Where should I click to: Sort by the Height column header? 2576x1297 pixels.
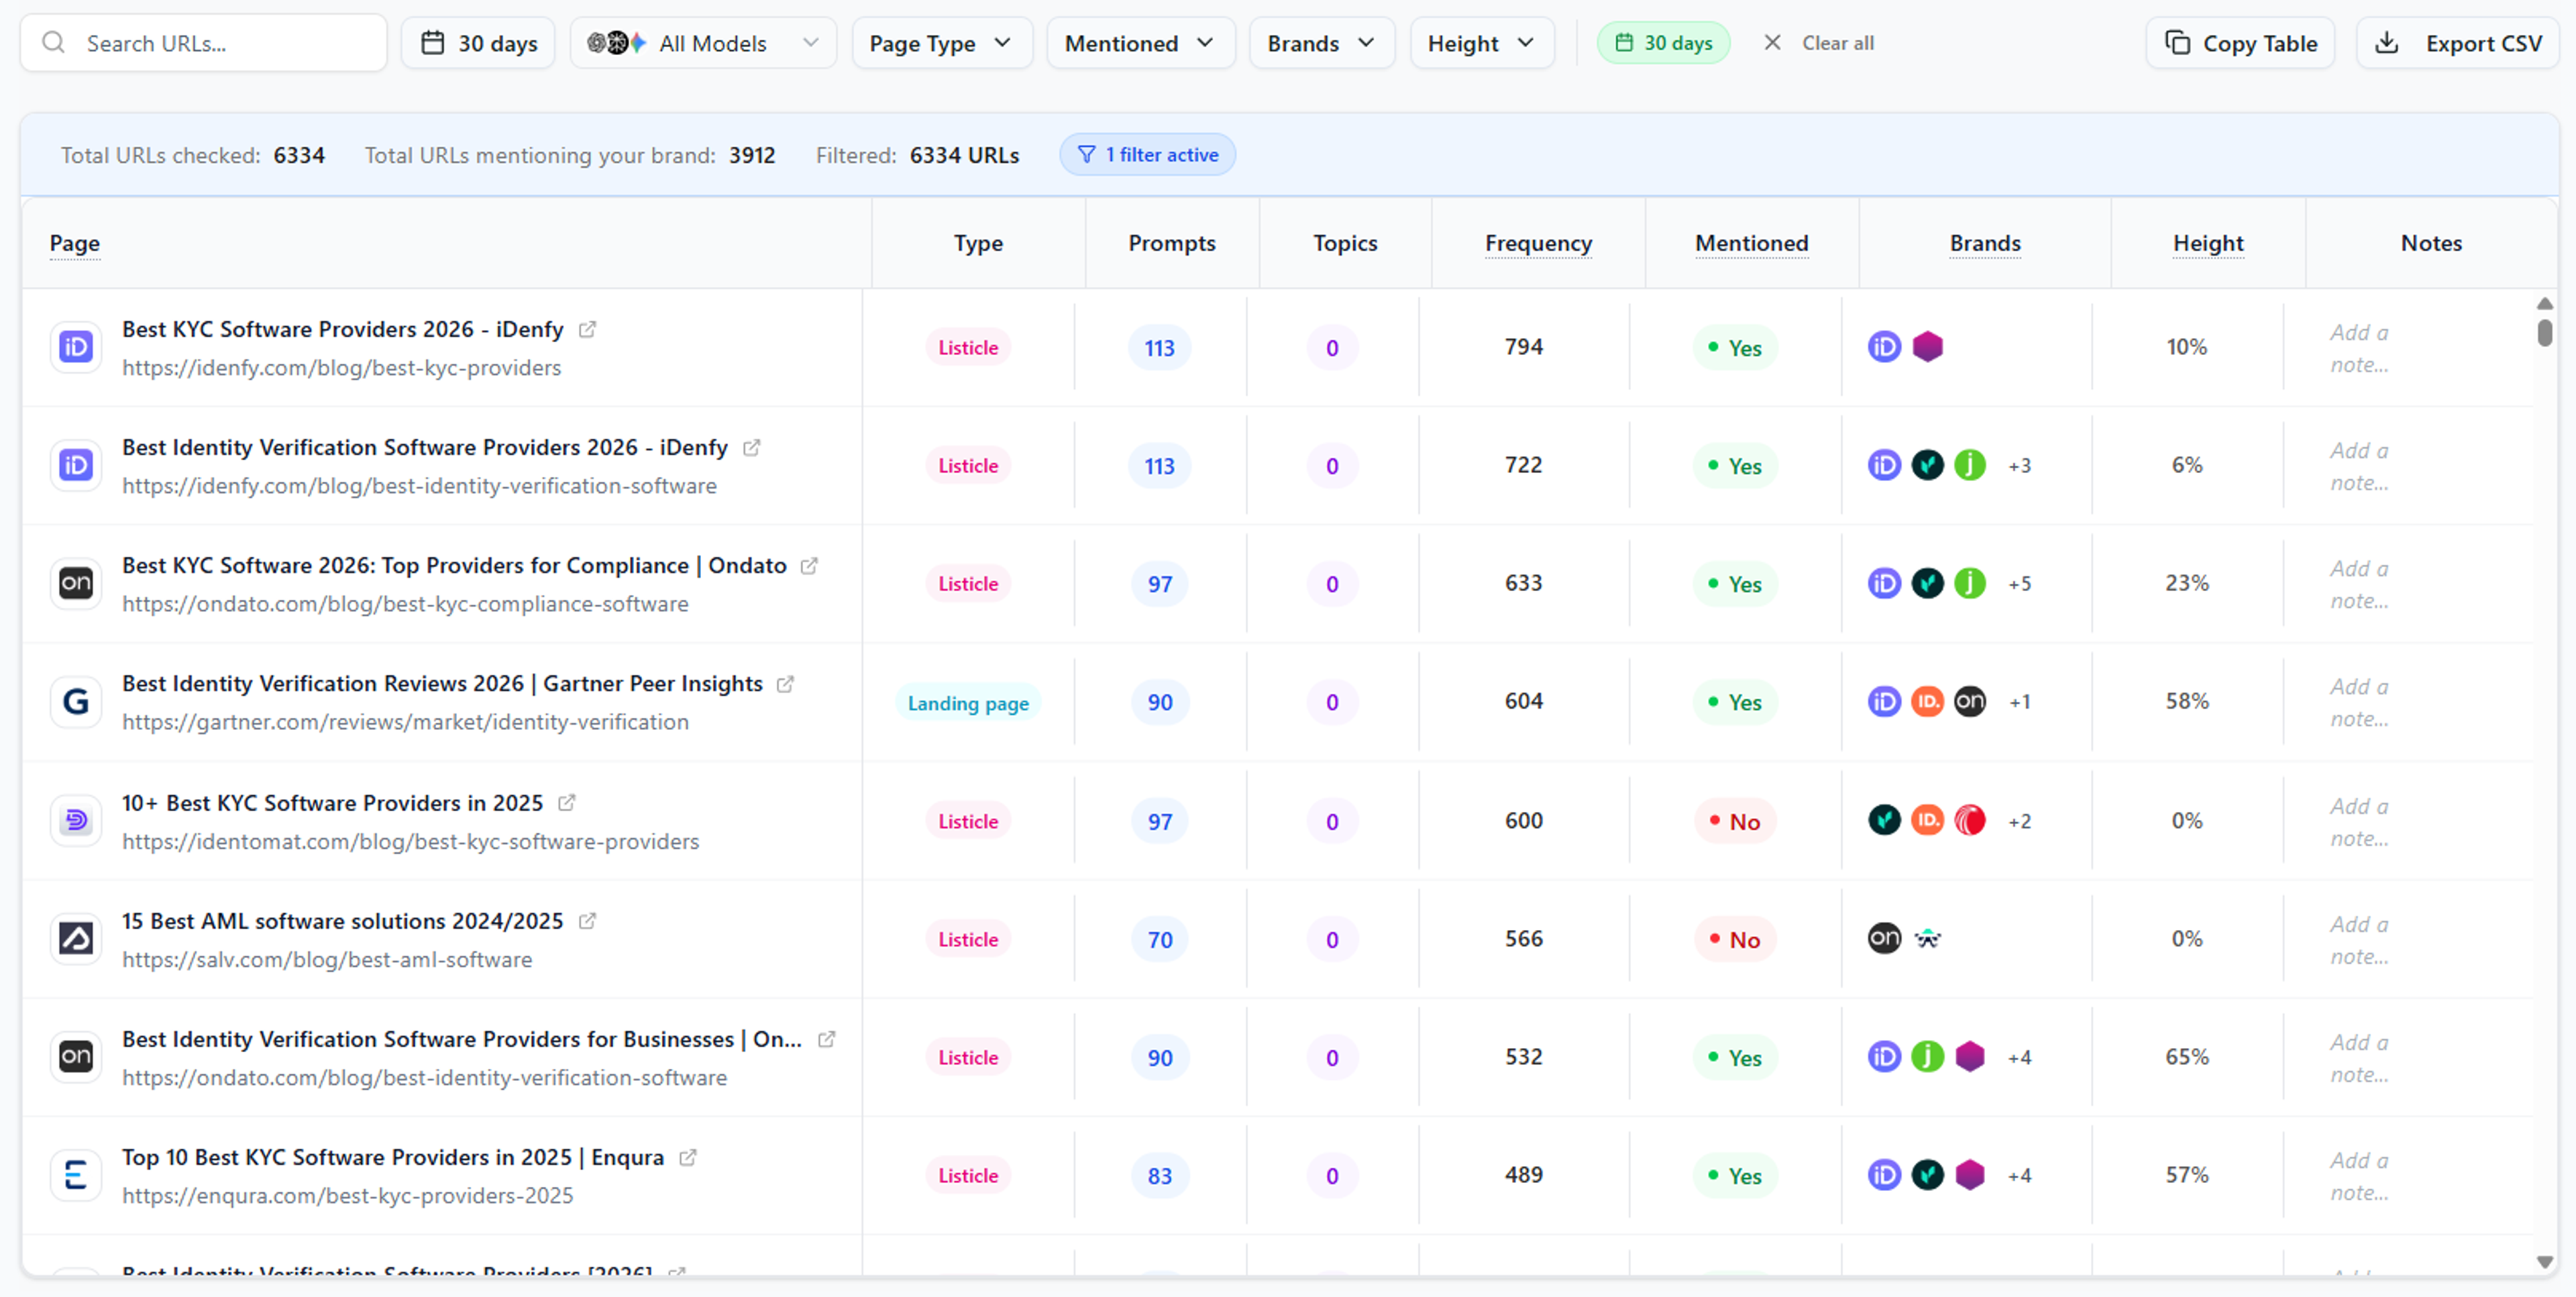(x=2208, y=243)
